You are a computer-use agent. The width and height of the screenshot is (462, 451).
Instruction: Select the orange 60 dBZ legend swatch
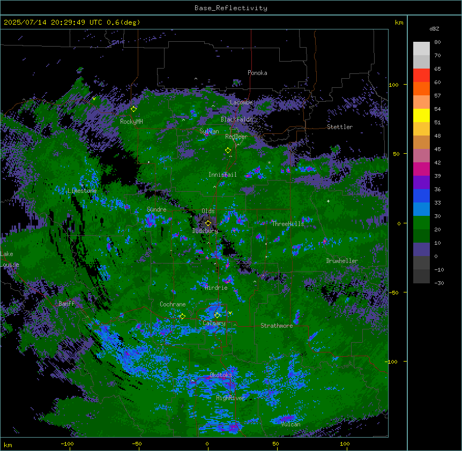point(421,88)
